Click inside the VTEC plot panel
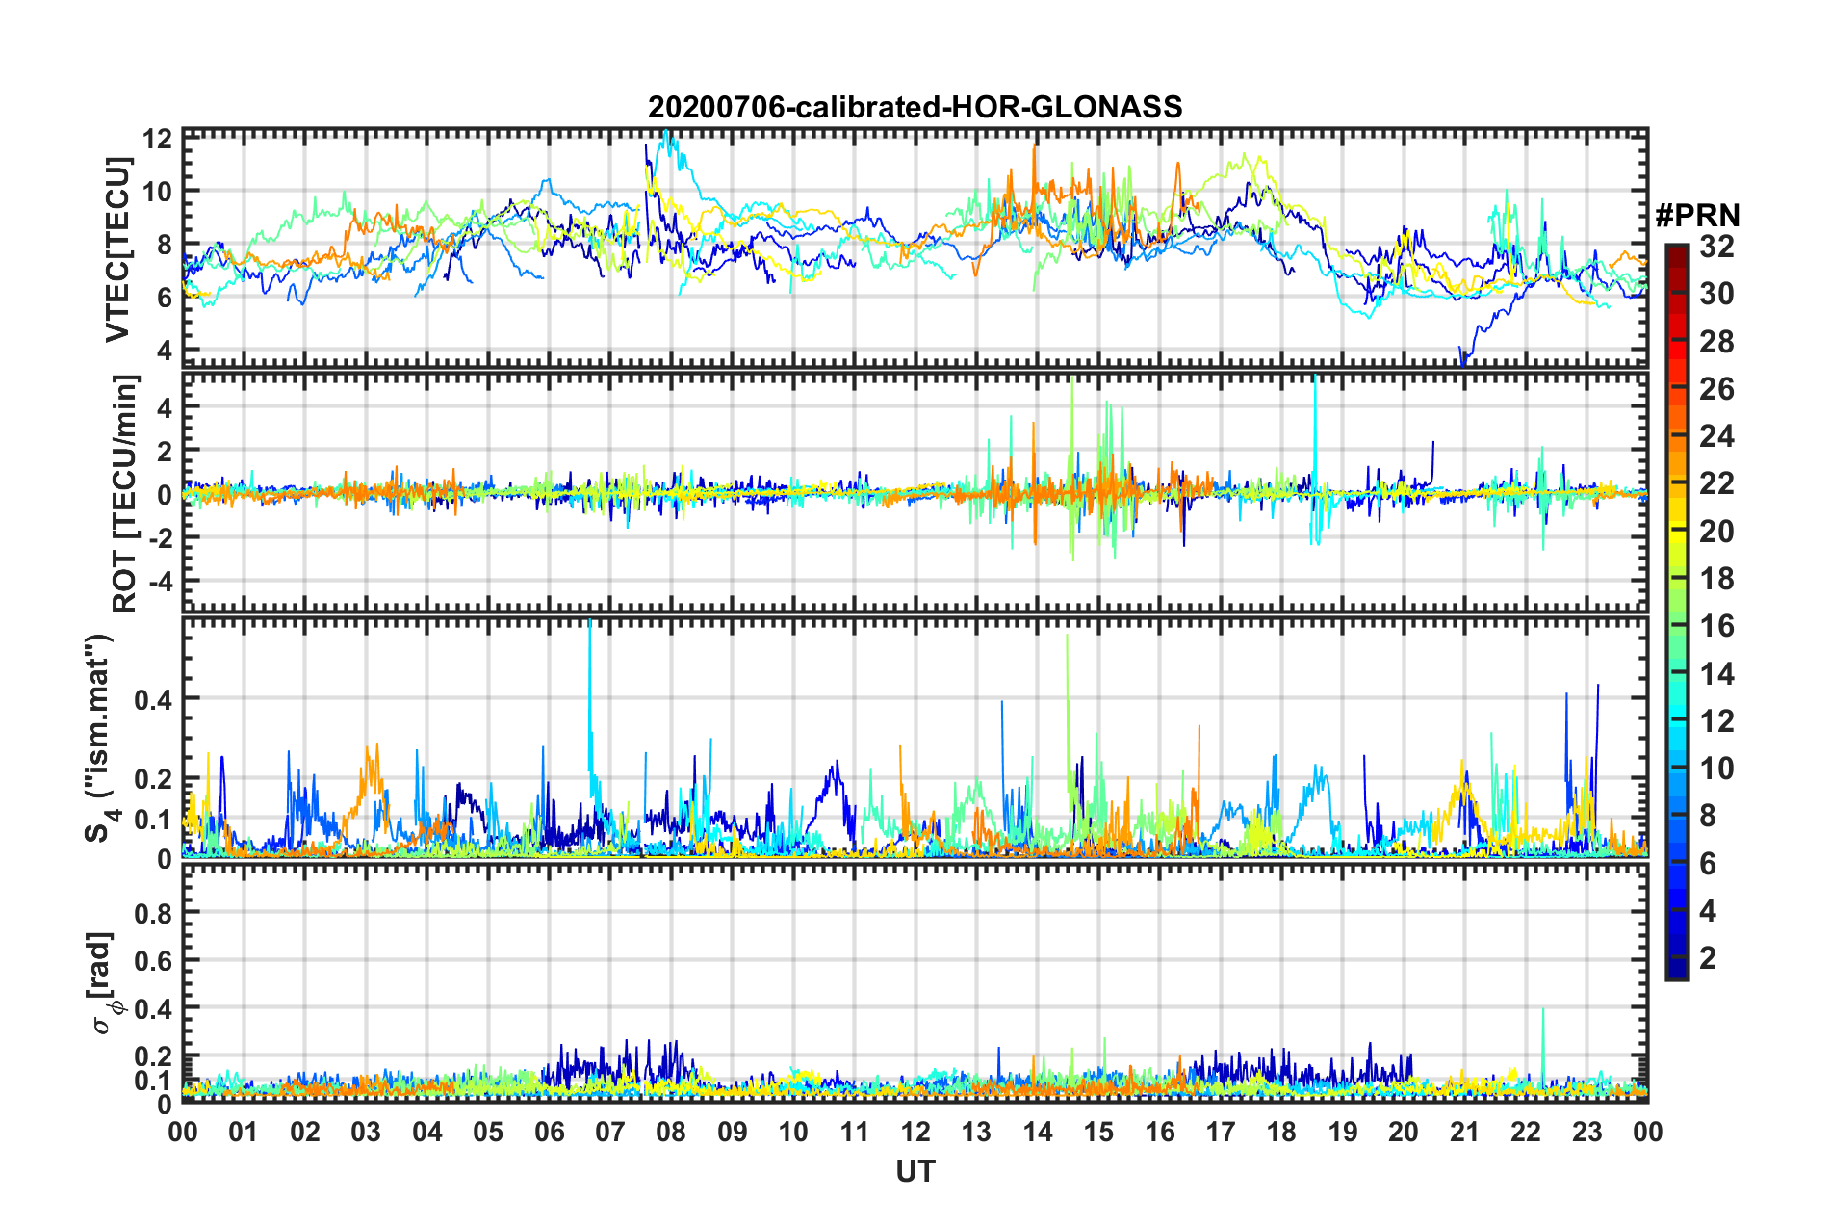 pyautogui.click(x=915, y=248)
